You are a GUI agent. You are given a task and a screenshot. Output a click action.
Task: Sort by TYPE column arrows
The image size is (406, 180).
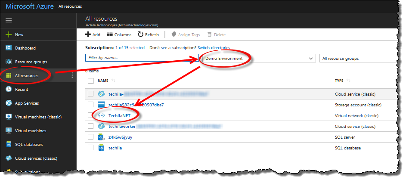[348, 80]
